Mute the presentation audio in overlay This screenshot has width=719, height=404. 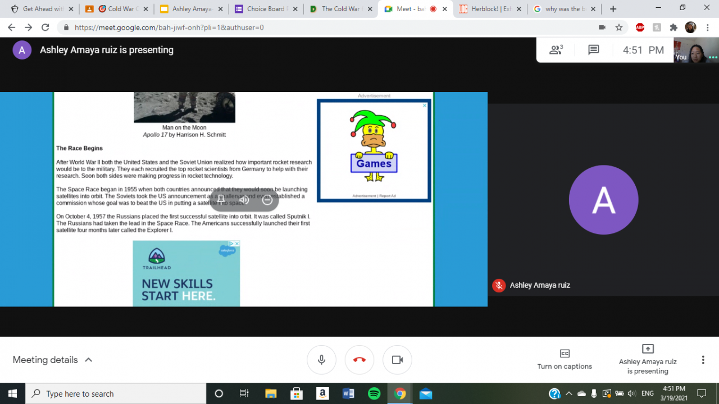(244, 199)
